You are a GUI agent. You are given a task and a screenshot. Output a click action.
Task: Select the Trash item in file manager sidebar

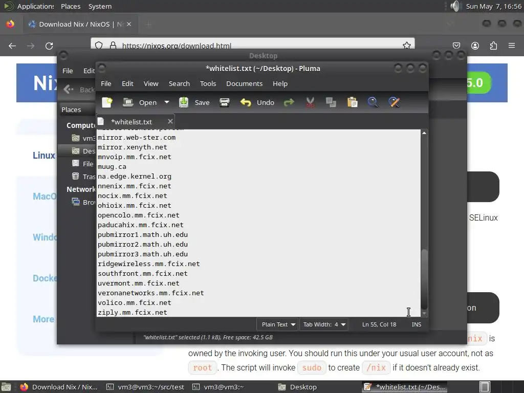[x=83, y=177]
